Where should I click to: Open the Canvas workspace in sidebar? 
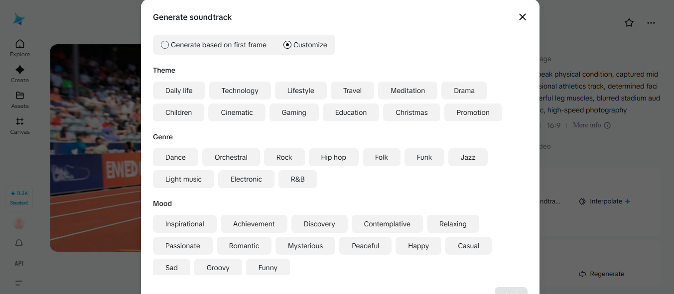[20, 125]
